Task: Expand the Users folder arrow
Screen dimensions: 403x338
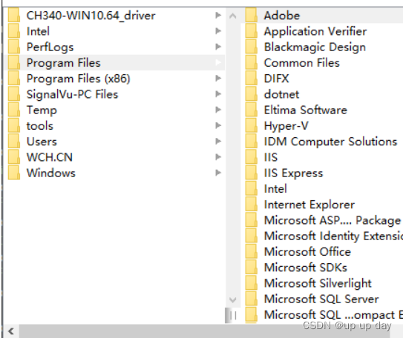Action: pos(218,141)
